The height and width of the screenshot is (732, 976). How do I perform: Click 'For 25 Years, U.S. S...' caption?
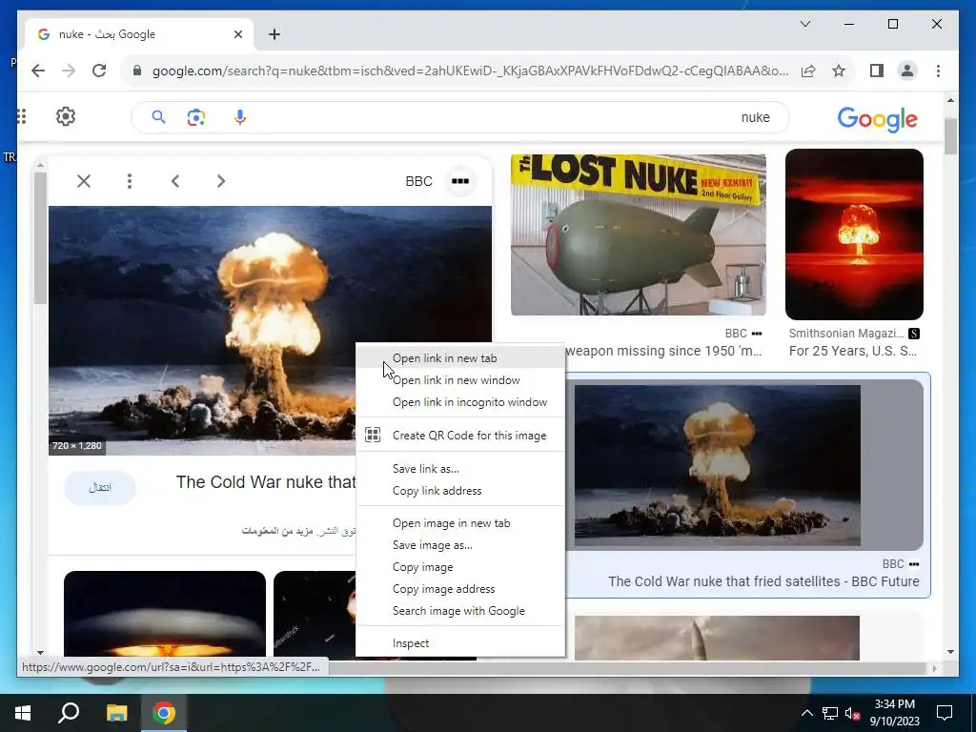(x=853, y=351)
